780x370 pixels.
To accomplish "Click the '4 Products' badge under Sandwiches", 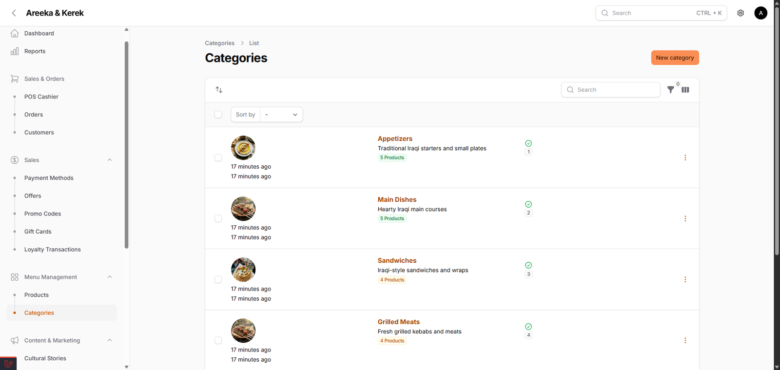I will [x=392, y=280].
